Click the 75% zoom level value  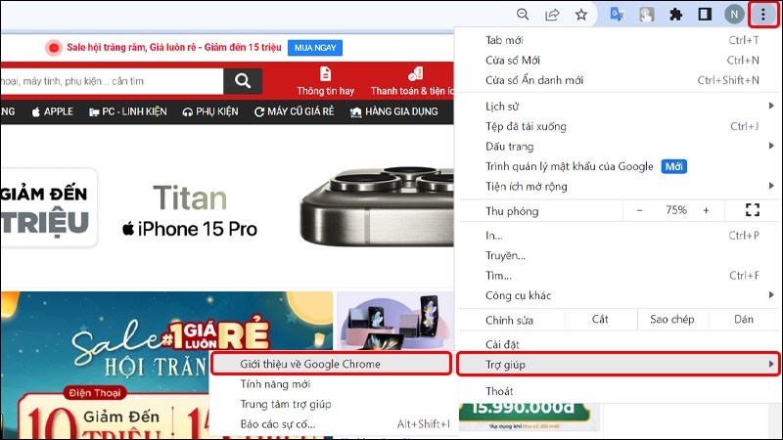pyautogui.click(x=676, y=210)
